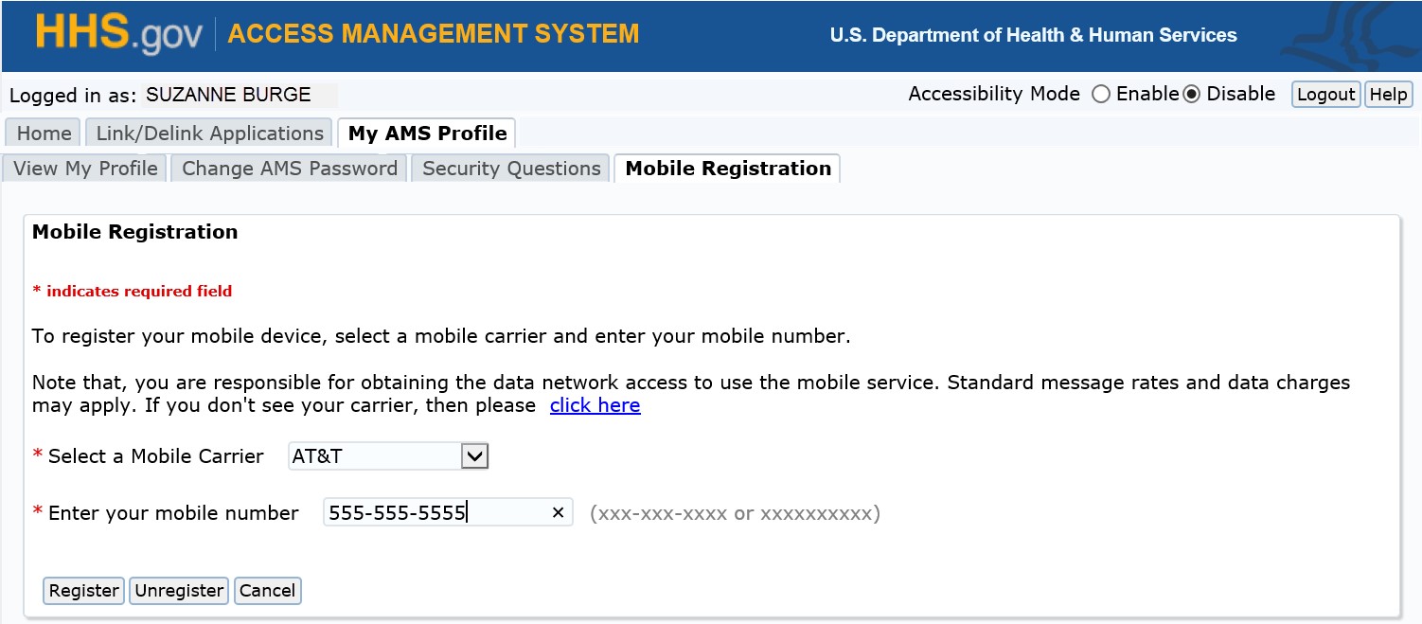Enable Accessibility Mode

coord(1101,94)
